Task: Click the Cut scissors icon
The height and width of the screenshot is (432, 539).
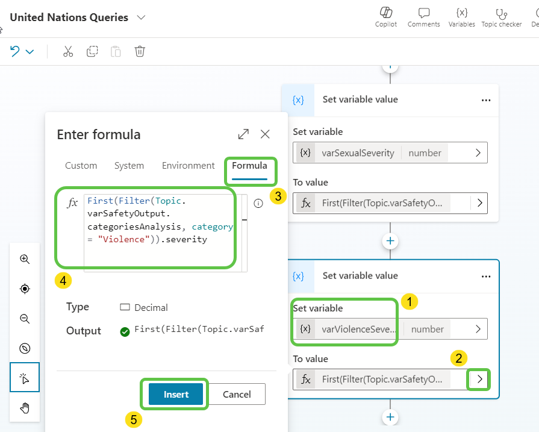Action: tap(68, 51)
